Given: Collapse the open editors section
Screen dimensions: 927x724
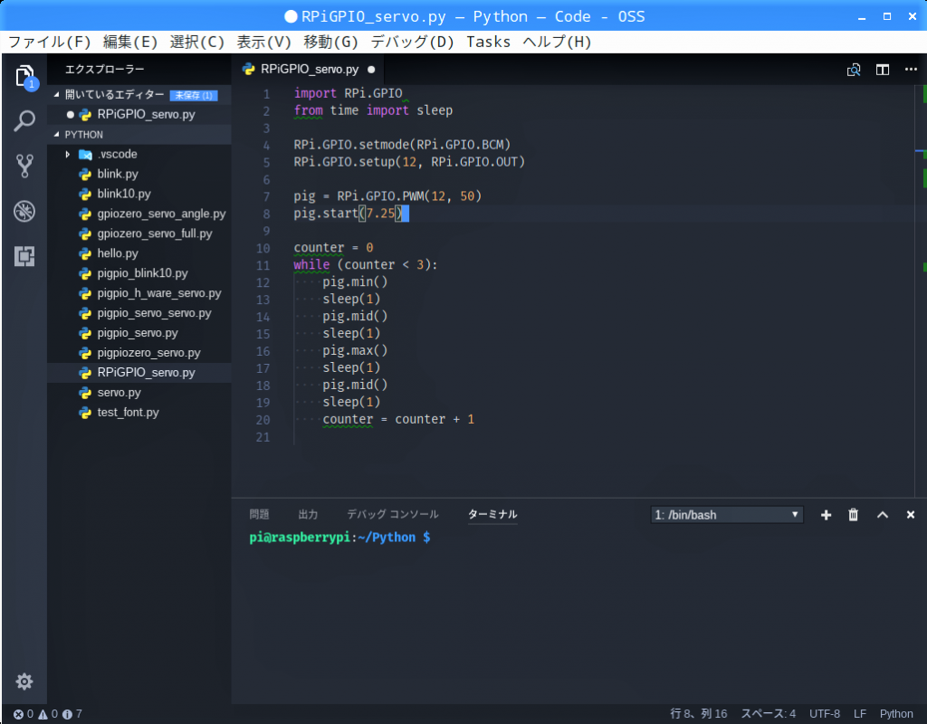Looking at the screenshot, I should [56, 94].
